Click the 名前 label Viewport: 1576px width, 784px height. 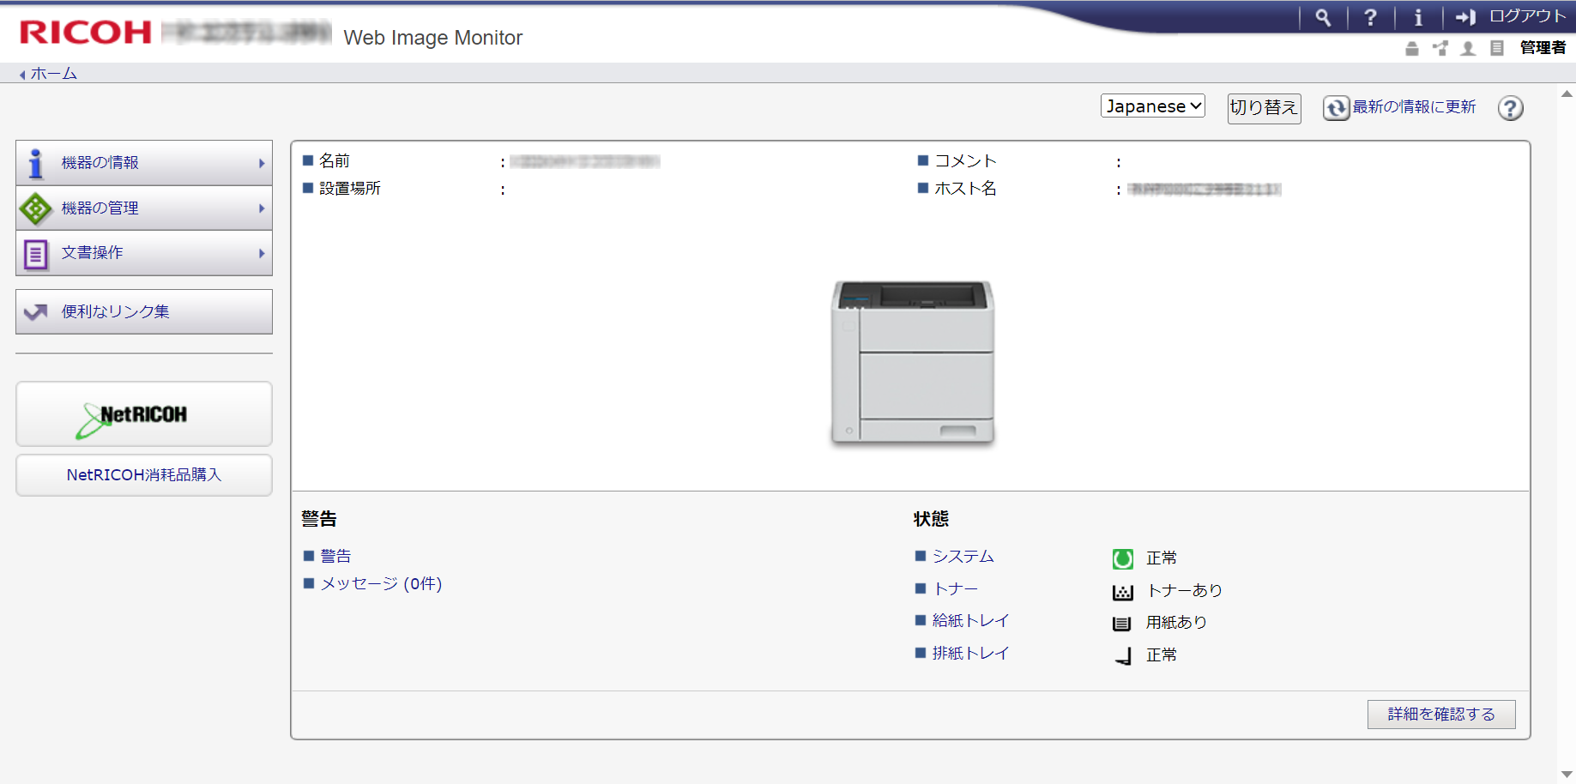[x=335, y=161]
